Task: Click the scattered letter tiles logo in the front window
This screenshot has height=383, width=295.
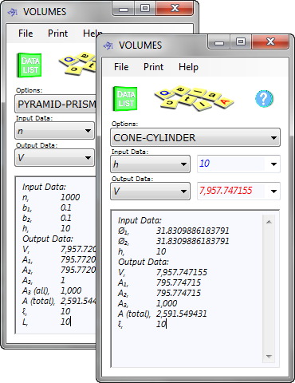Action: (194, 98)
